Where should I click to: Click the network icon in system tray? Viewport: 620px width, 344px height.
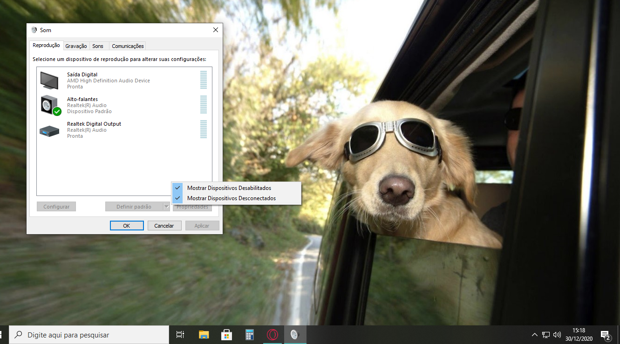pyautogui.click(x=546, y=335)
